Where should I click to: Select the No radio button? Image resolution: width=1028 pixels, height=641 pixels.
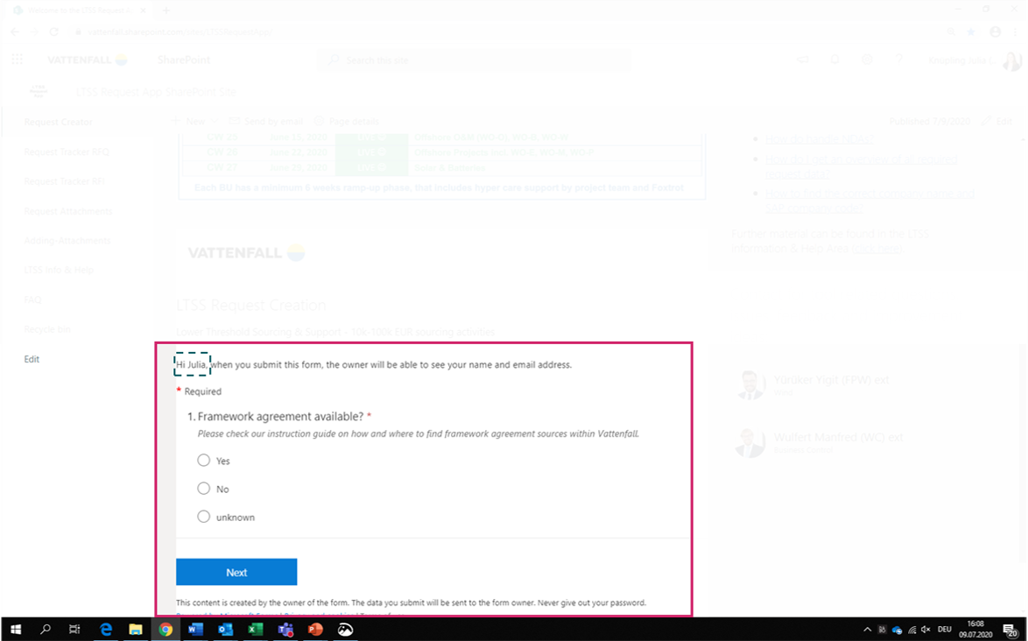pyautogui.click(x=204, y=489)
